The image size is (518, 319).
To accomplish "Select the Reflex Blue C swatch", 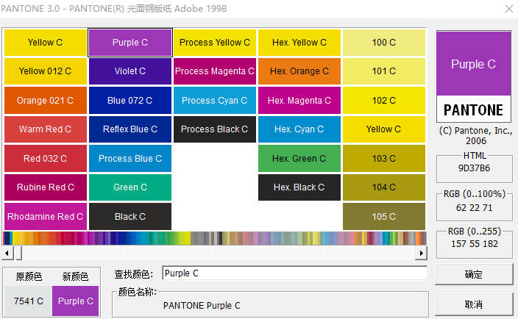I will click(x=130, y=129).
